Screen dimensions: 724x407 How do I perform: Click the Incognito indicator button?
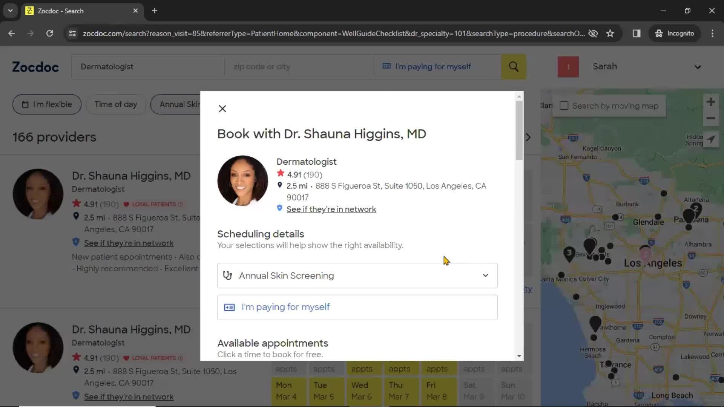tap(674, 33)
